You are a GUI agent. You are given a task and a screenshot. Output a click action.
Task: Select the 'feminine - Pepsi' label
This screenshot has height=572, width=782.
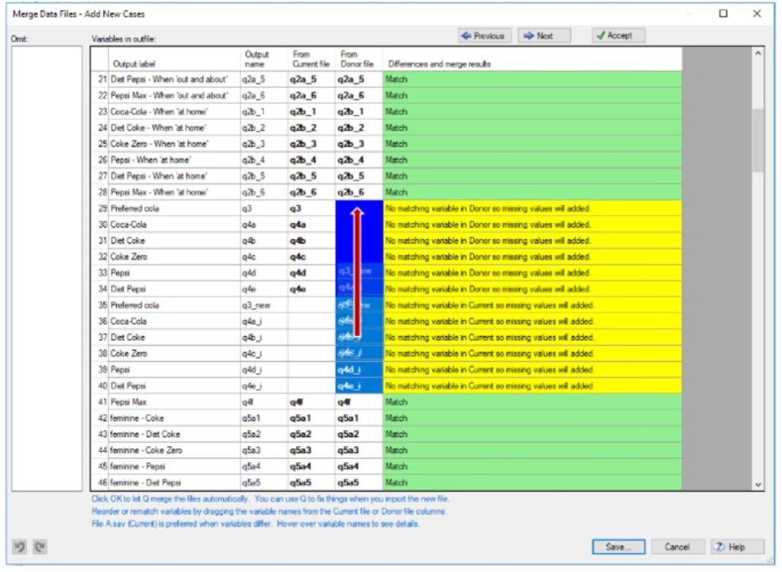[137, 467]
